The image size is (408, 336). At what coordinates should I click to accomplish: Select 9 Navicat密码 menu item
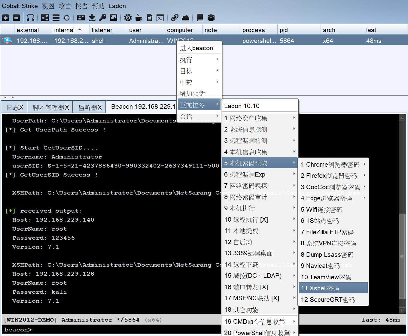pos(333,266)
